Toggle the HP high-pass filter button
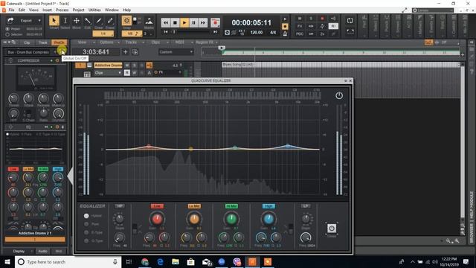476x268 pixels. click(x=120, y=206)
